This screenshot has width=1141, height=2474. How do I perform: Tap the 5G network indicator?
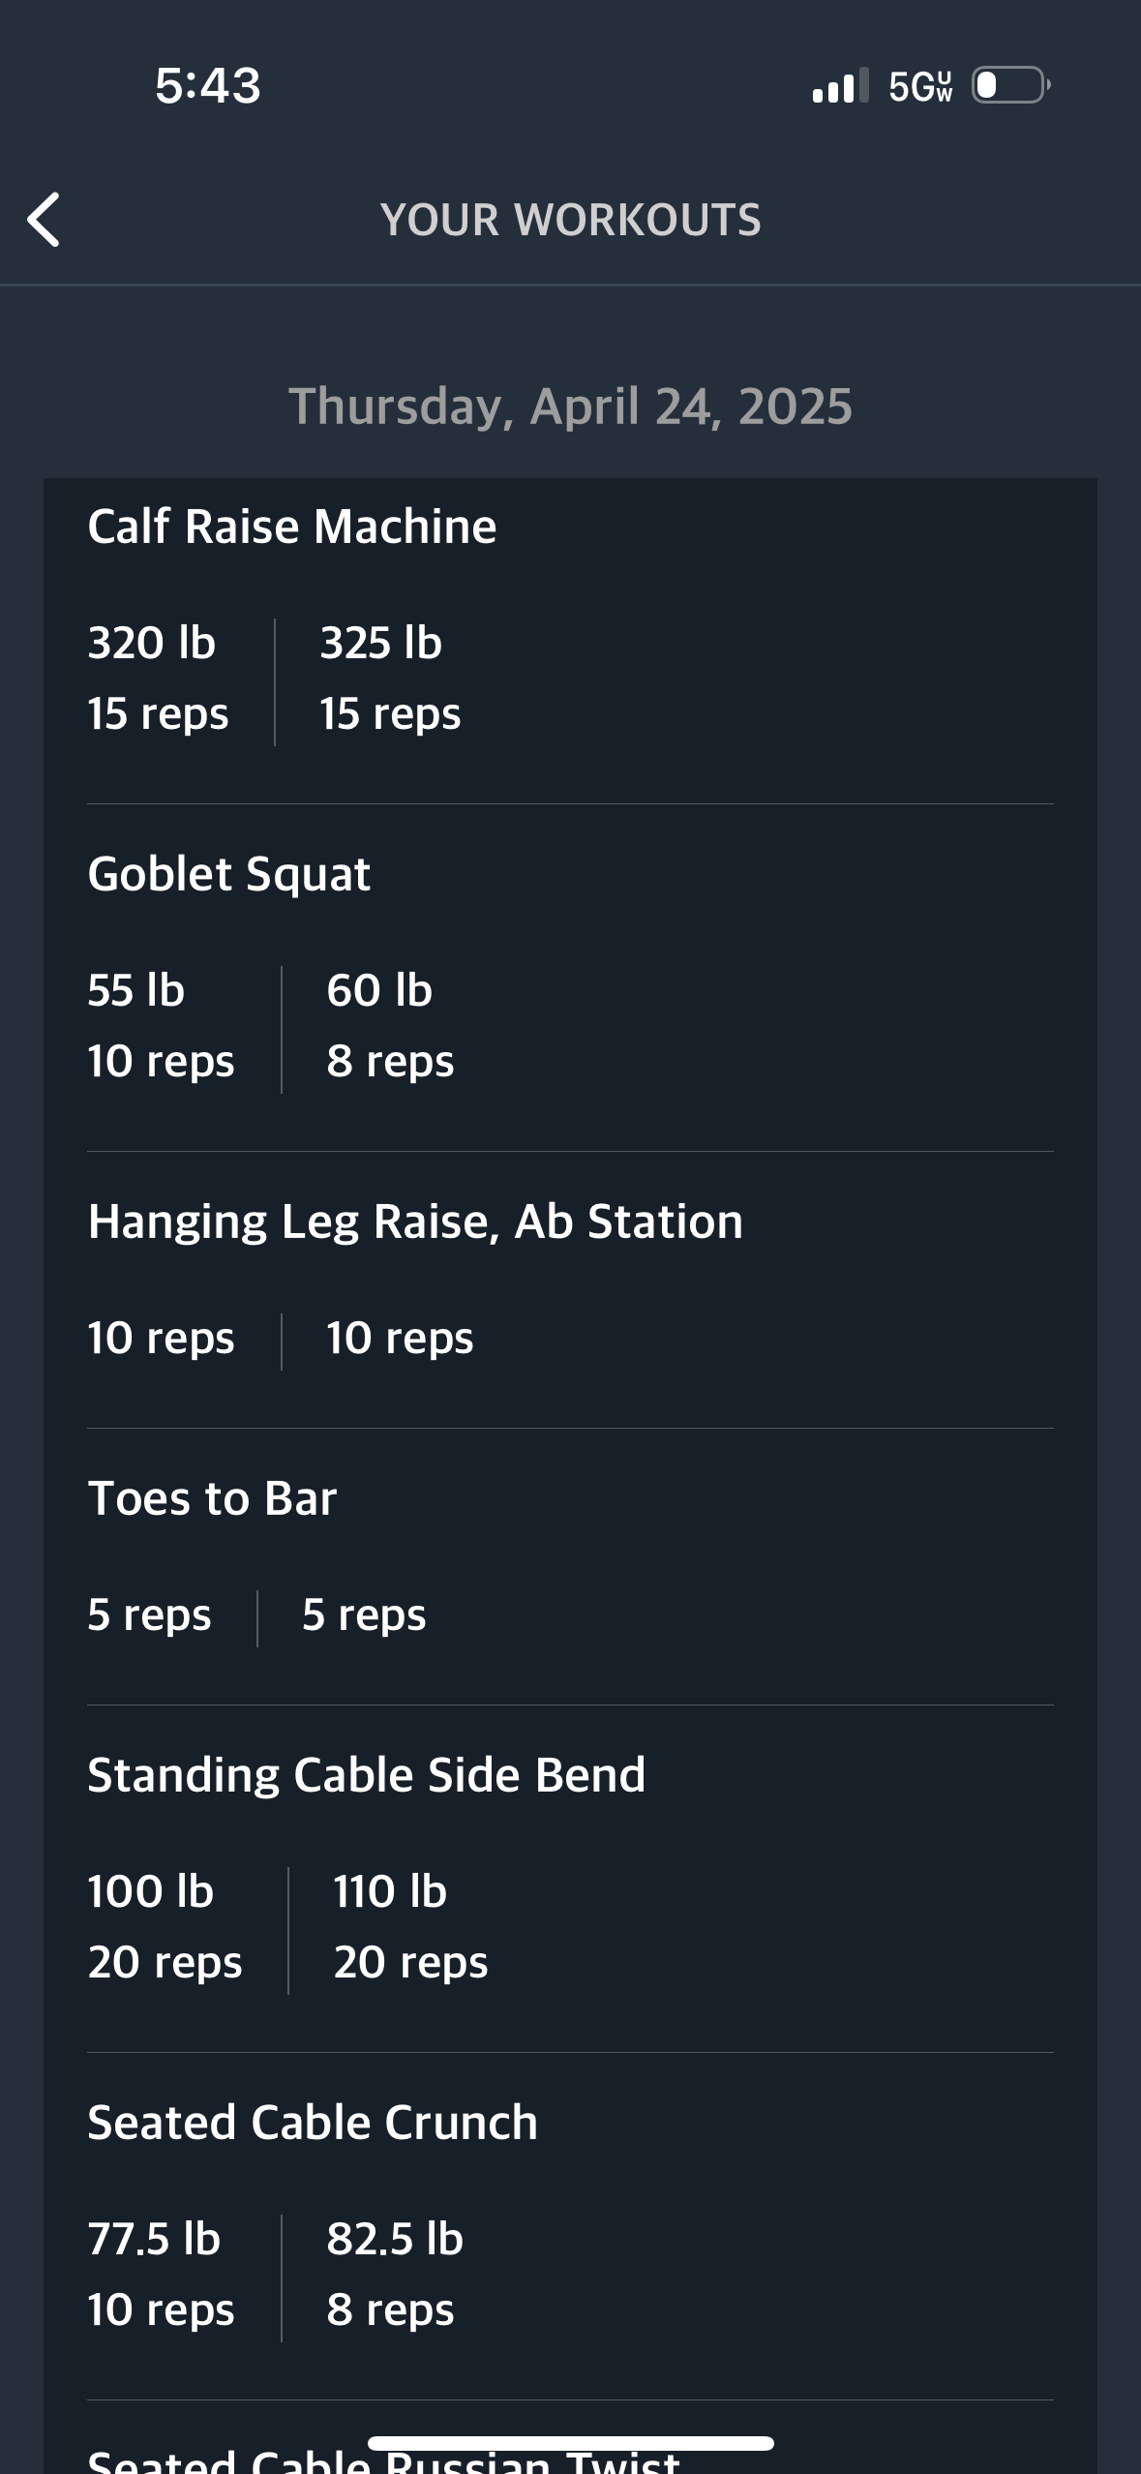click(x=920, y=86)
